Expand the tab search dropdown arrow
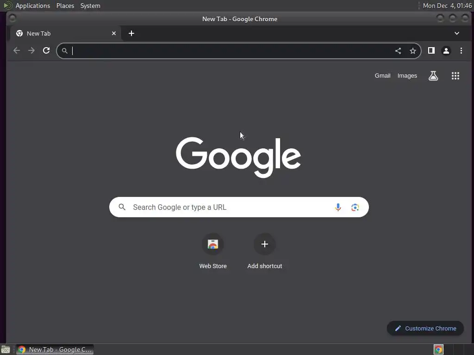Viewport: 474px width, 355px height. (457, 33)
